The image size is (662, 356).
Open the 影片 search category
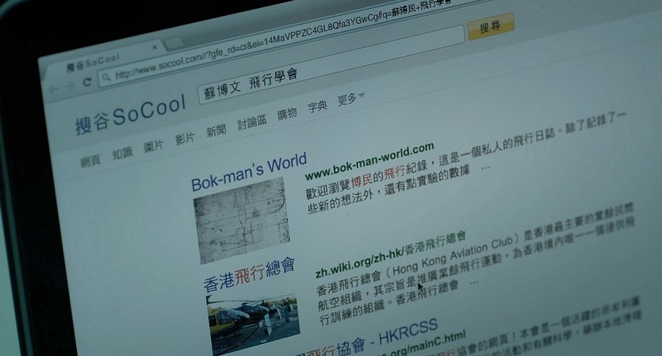pos(184,140)
